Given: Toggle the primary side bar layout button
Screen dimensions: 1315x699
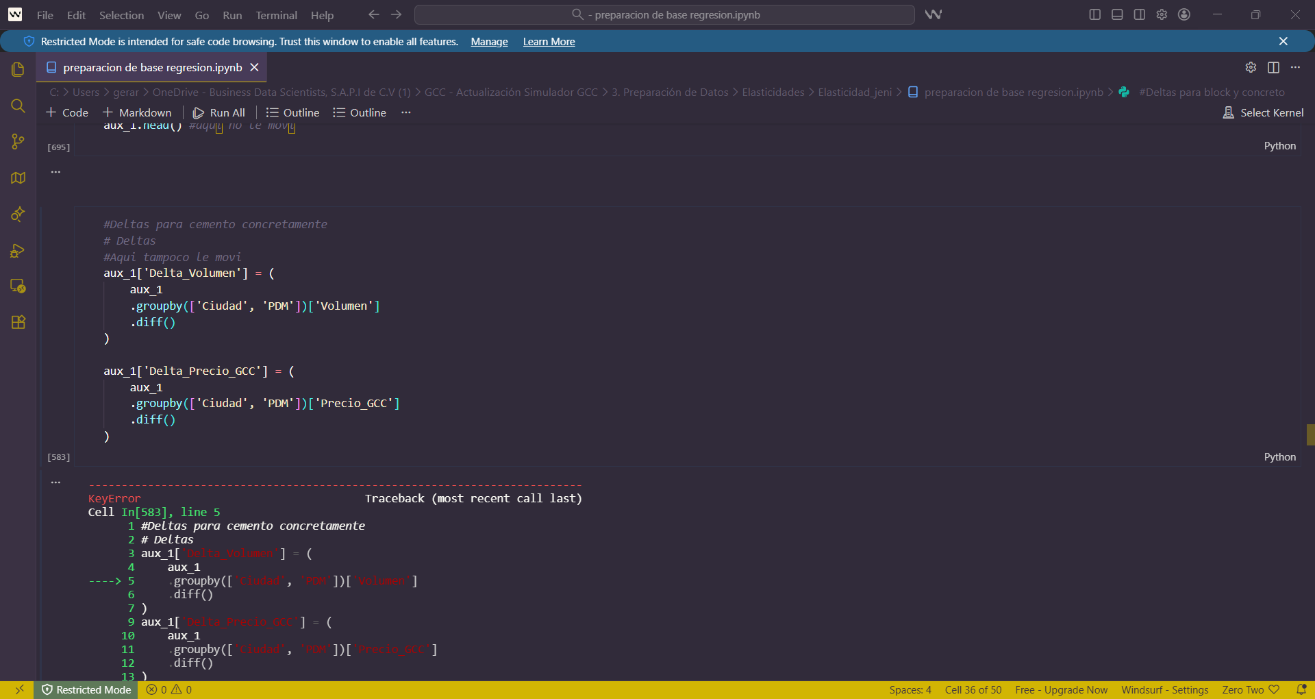Looking at the screenshot, I should (x=1095, y=14).
